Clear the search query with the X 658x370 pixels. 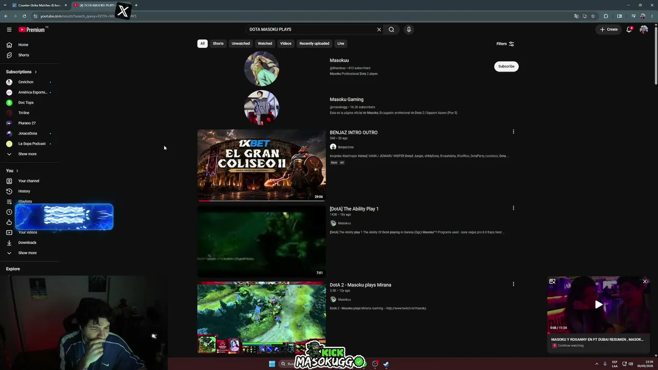point(379,29)
